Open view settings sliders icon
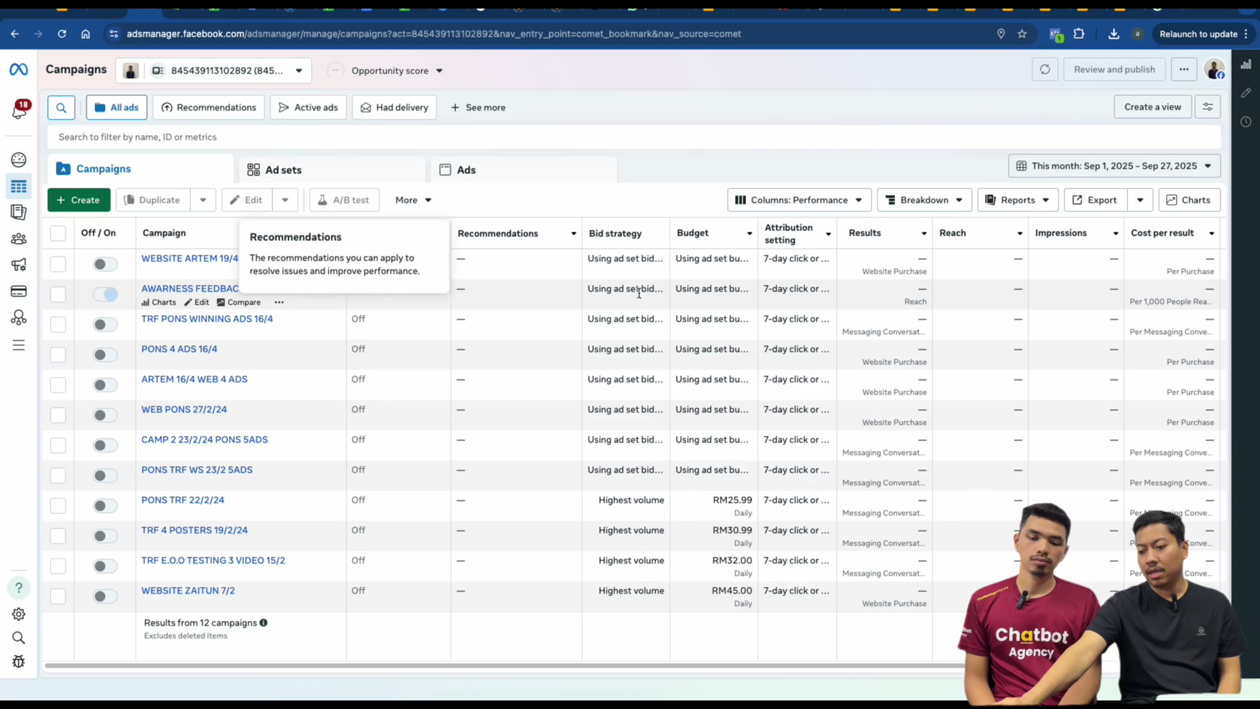 click(x=1207, y=107)
